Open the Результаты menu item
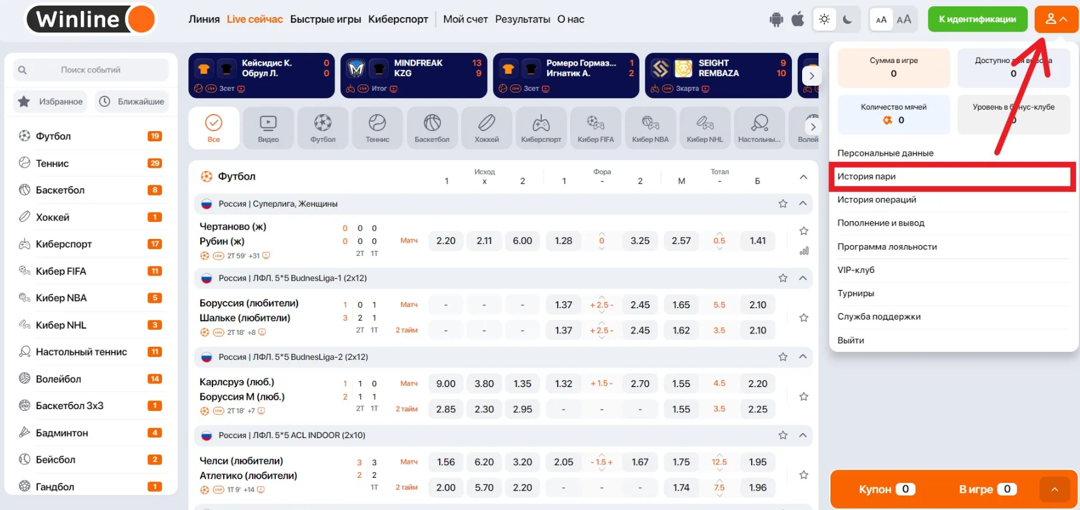 [x=522, y=20]
